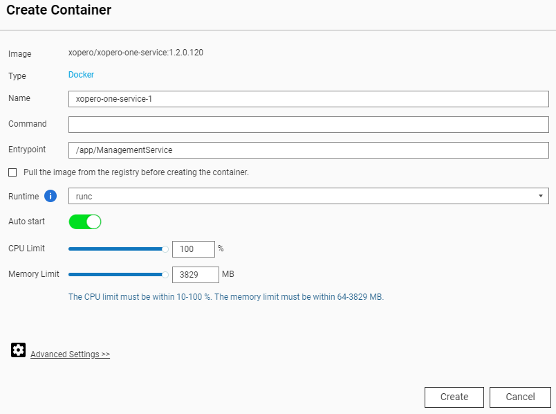Click the Advanced Settings gear icon
This screenshot has width=556, height=414.
pyautogui.click(x=18, y=350)
